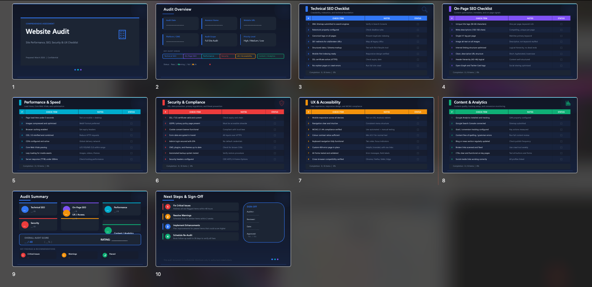The width and height of the screenshot is (592, 287).
Task: Tick the XML Sitemap status checkbox
Action: [417, 24]
